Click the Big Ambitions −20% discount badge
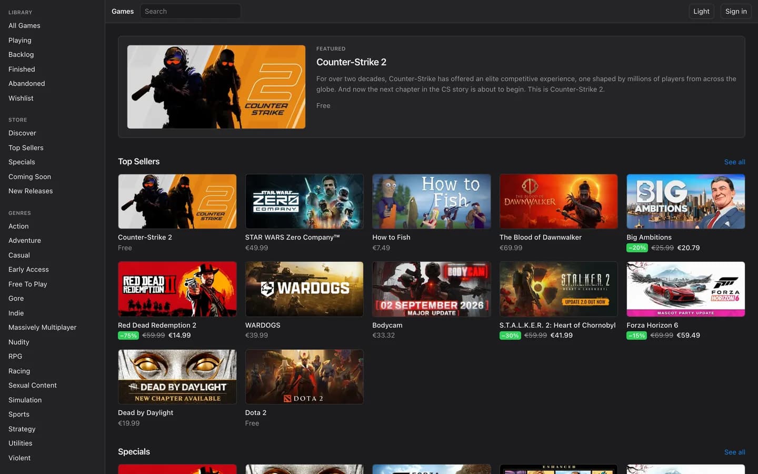The width and height of the screenshot is (758, 474). click(x=637, y=248)
